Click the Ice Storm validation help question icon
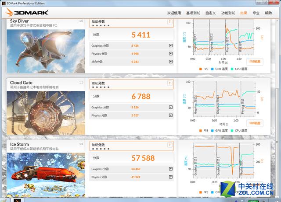The width and height of the screenshot is (281, 202). [169, 145]
